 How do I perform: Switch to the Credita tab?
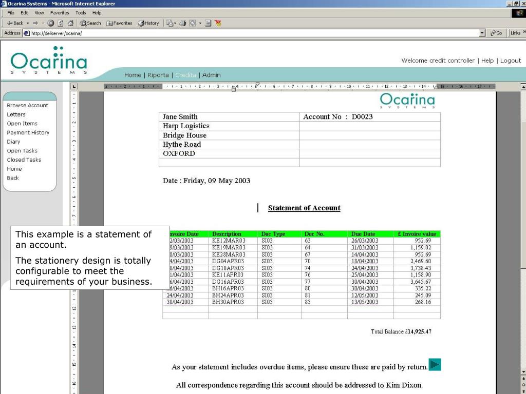185,75
